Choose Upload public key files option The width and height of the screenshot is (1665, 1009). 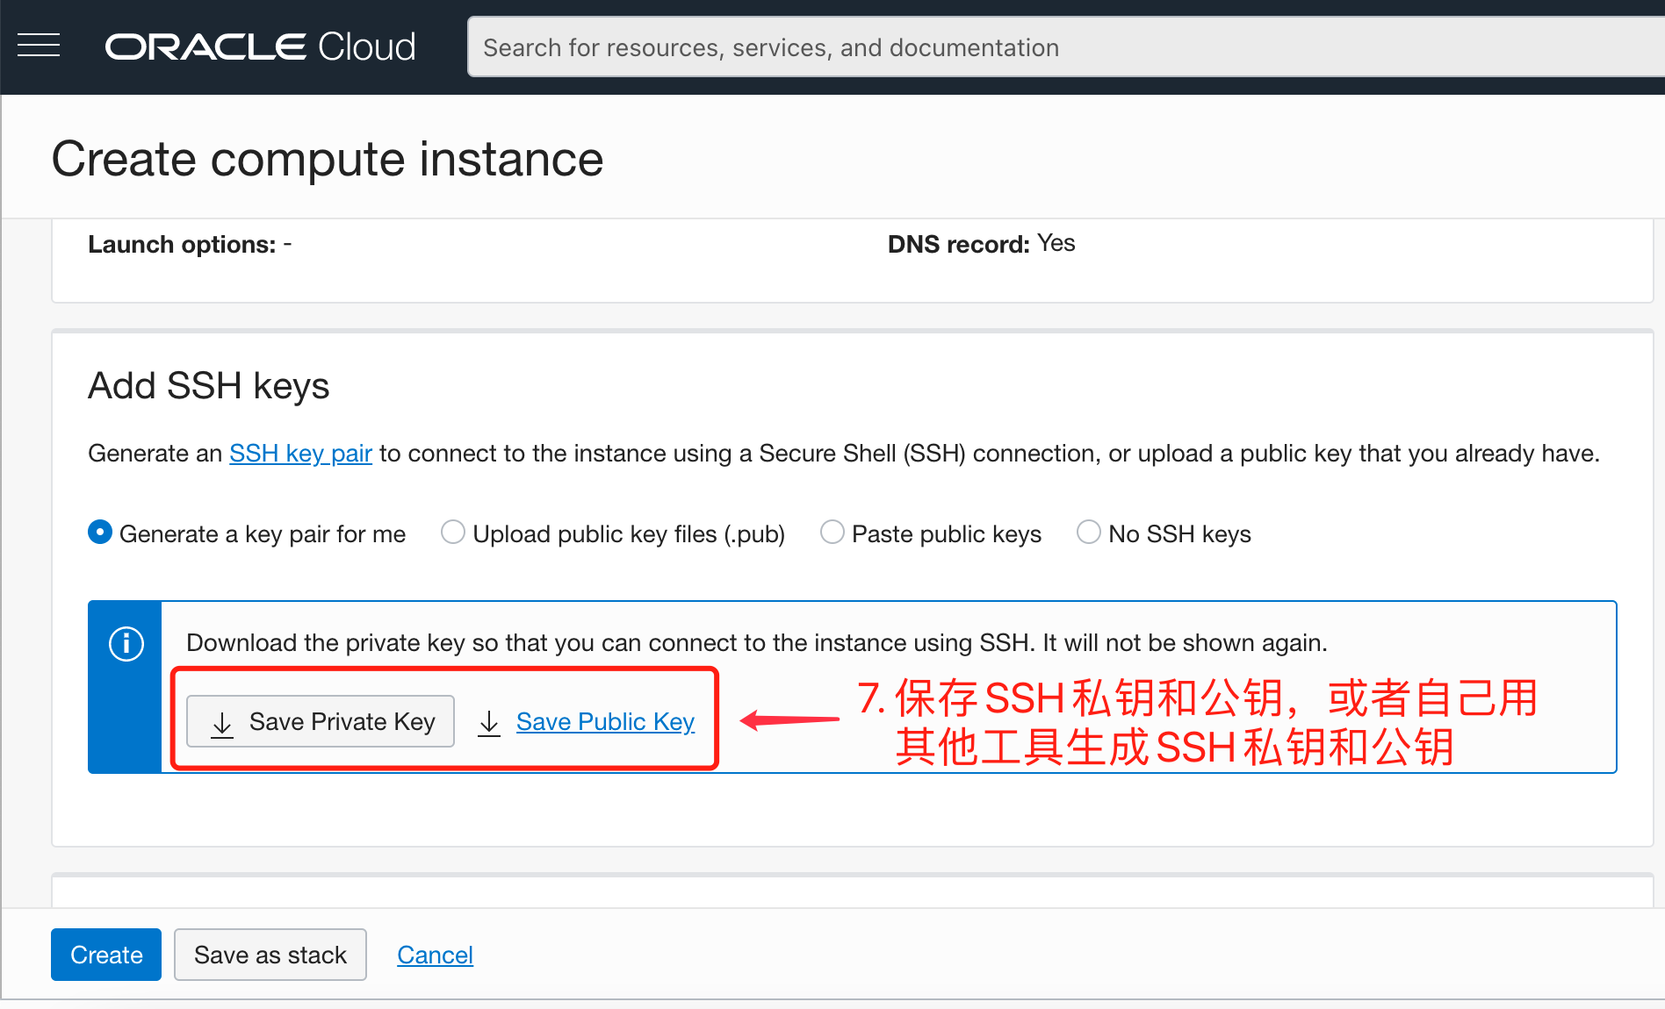click(453, 533)
